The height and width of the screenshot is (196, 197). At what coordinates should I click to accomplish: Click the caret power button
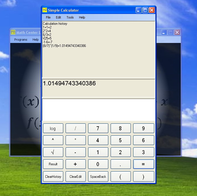(53, 140)
